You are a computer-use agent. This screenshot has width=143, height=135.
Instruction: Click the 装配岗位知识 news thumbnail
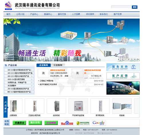click(x=77, y=73)
